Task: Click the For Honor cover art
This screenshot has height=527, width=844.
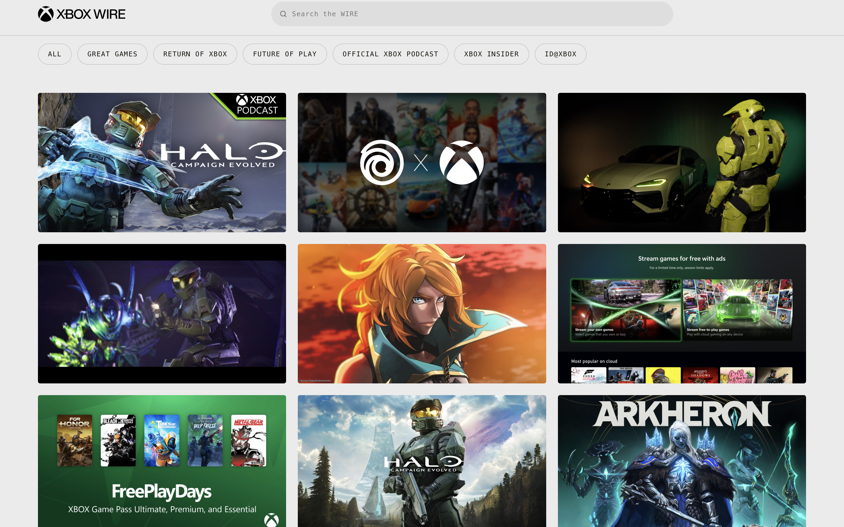Action: pos(75,440)
